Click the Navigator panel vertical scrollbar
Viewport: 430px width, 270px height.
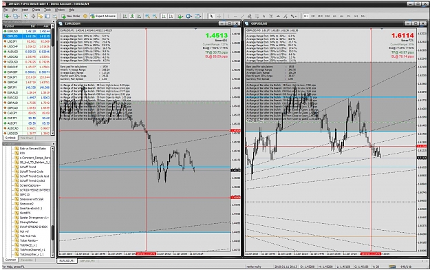[53, 202]
